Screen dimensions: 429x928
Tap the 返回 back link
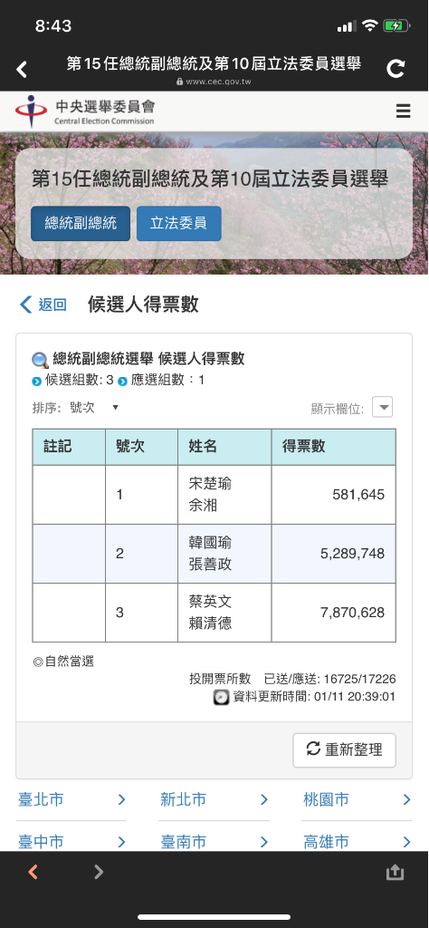(43, 304)
